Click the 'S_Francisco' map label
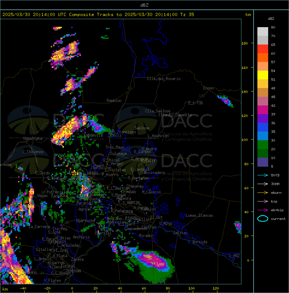The image size is (289, 293). click(124, 132)
